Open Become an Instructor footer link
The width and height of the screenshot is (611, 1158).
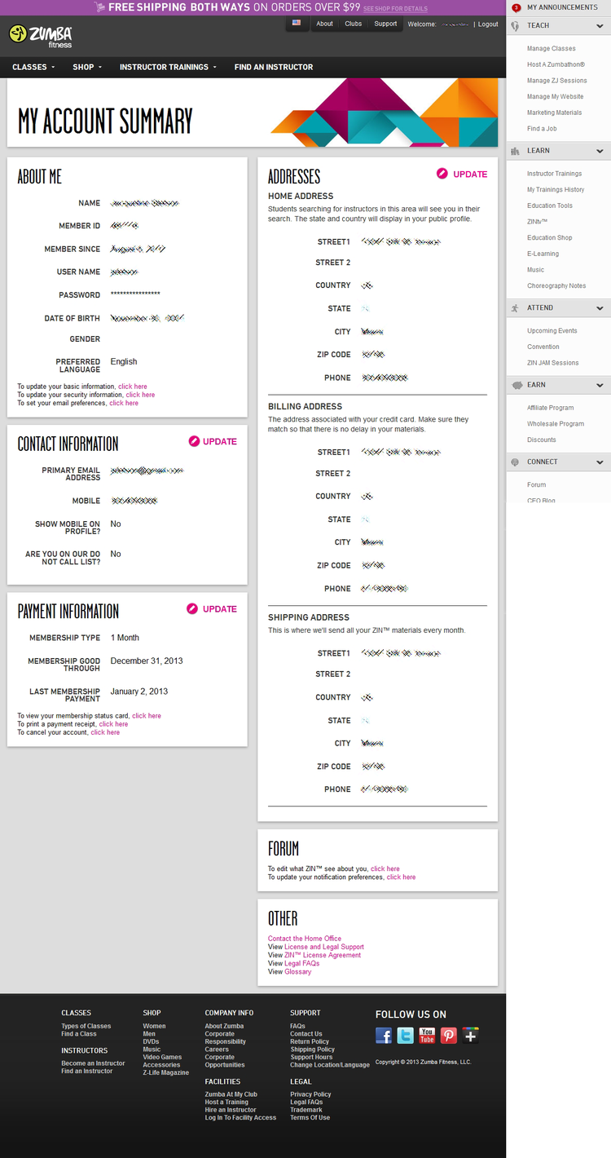click(93, 1063)
